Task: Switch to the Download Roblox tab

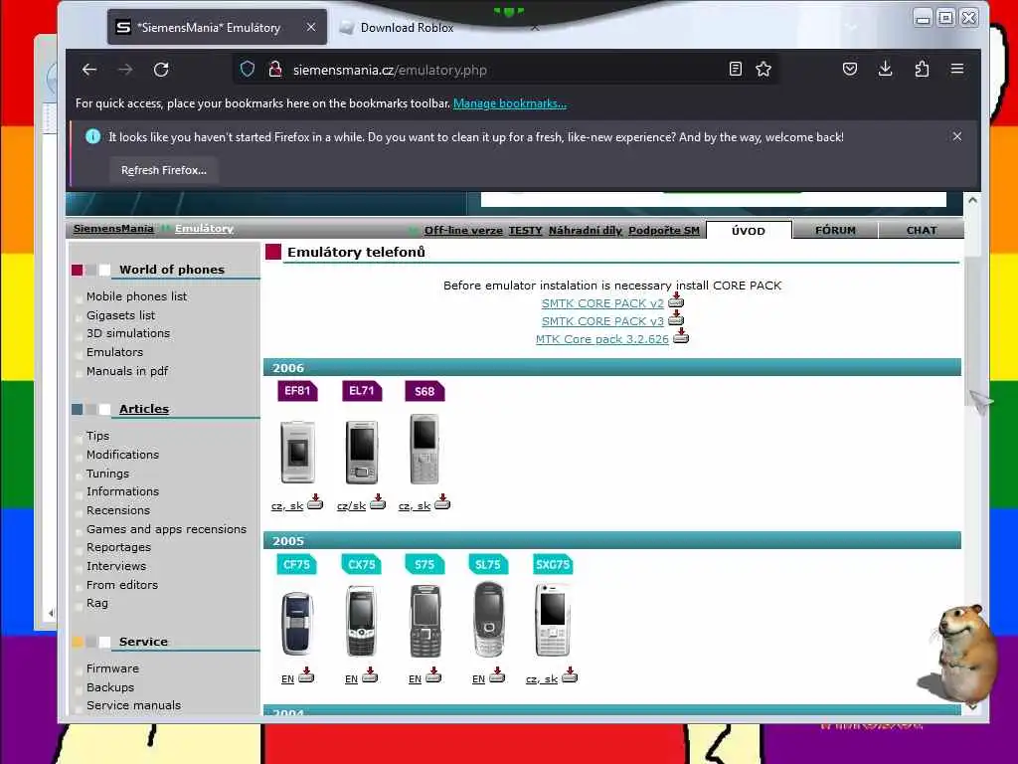Action: pos(407,28)
